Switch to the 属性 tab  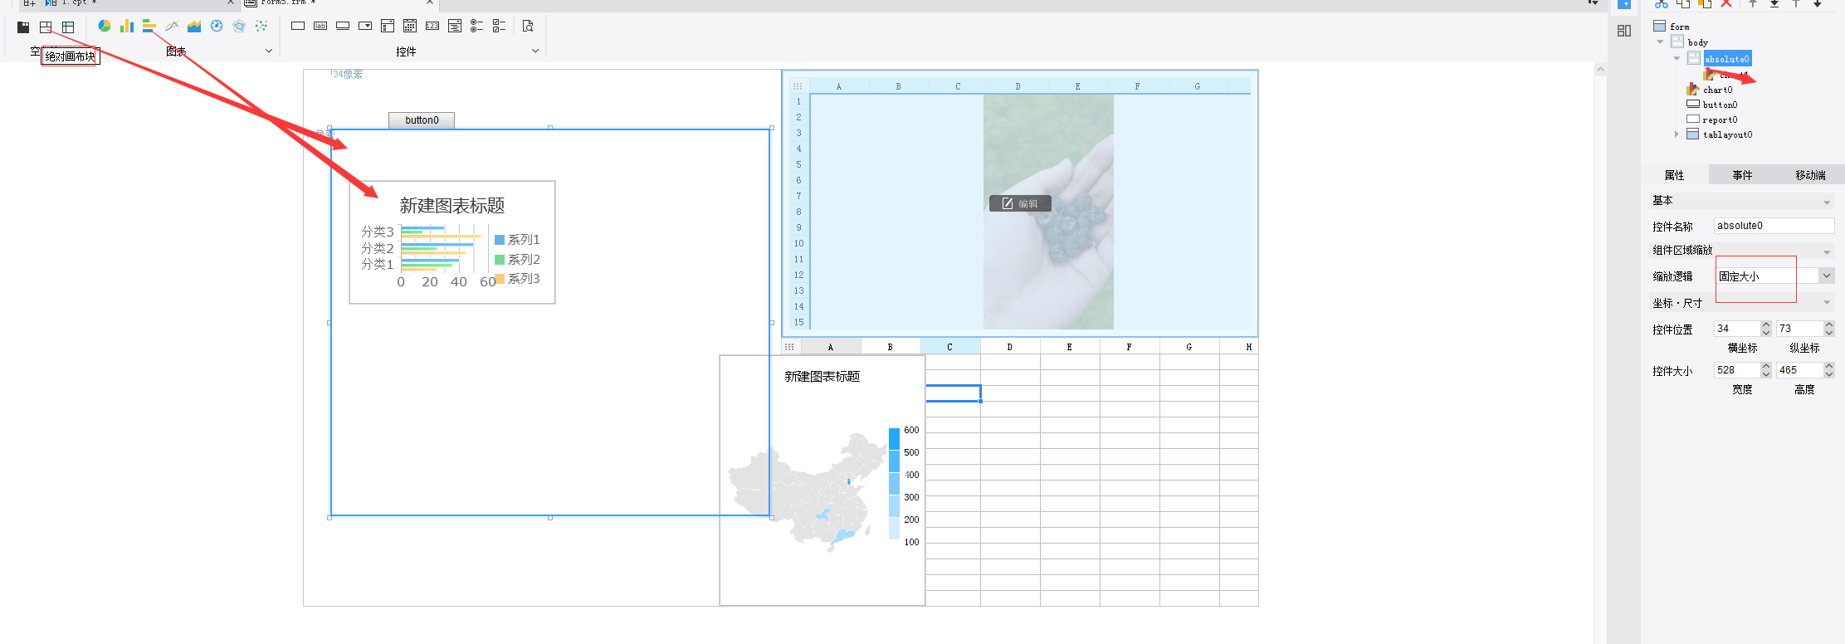pyautogui.click(x=1674, y=175)
